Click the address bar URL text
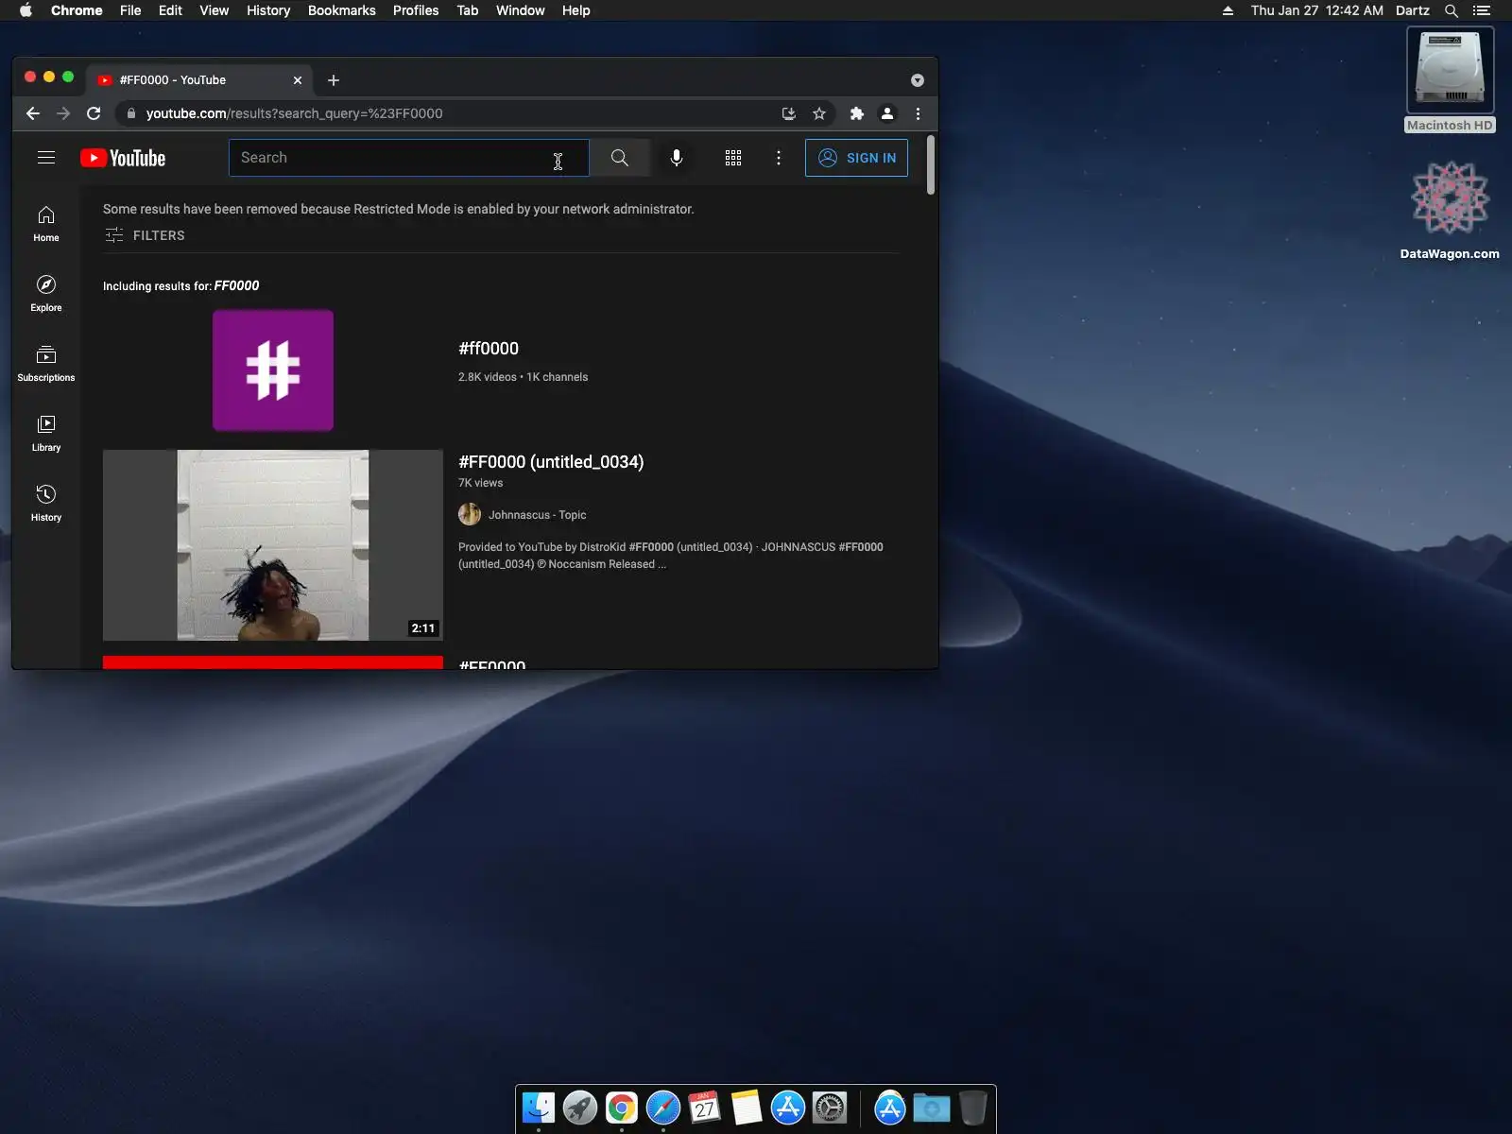This screenshot has width=1512, height=1134. (x=295, y=113)
